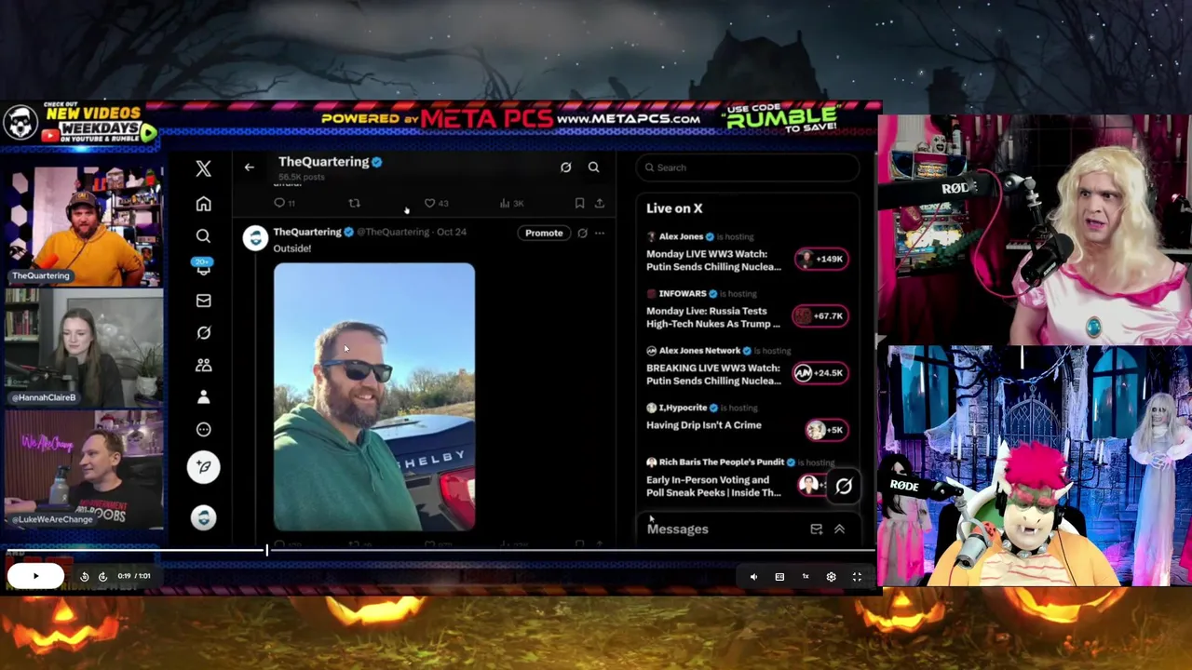This screenshot has width=1192, height=670.
Task: Open Russia Tests High-Tech Nukes broadcast
Action: tap(713, 317)
